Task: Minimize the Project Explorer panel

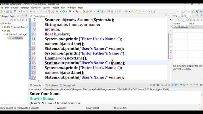Action: pos(23,15)
